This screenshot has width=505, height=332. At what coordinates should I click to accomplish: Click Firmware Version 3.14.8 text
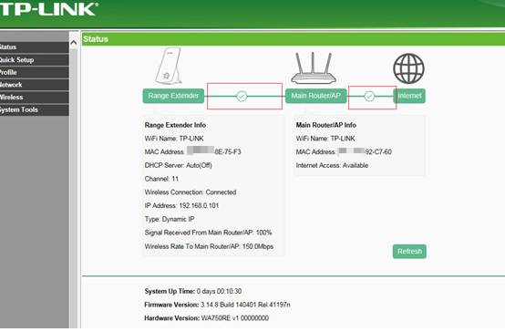[217, 305]
